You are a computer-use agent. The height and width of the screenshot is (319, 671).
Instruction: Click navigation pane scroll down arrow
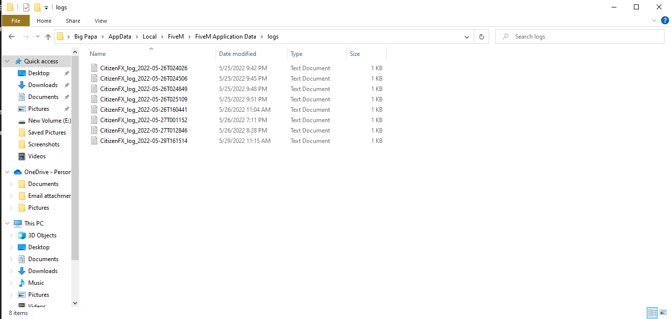pos(75,303)
